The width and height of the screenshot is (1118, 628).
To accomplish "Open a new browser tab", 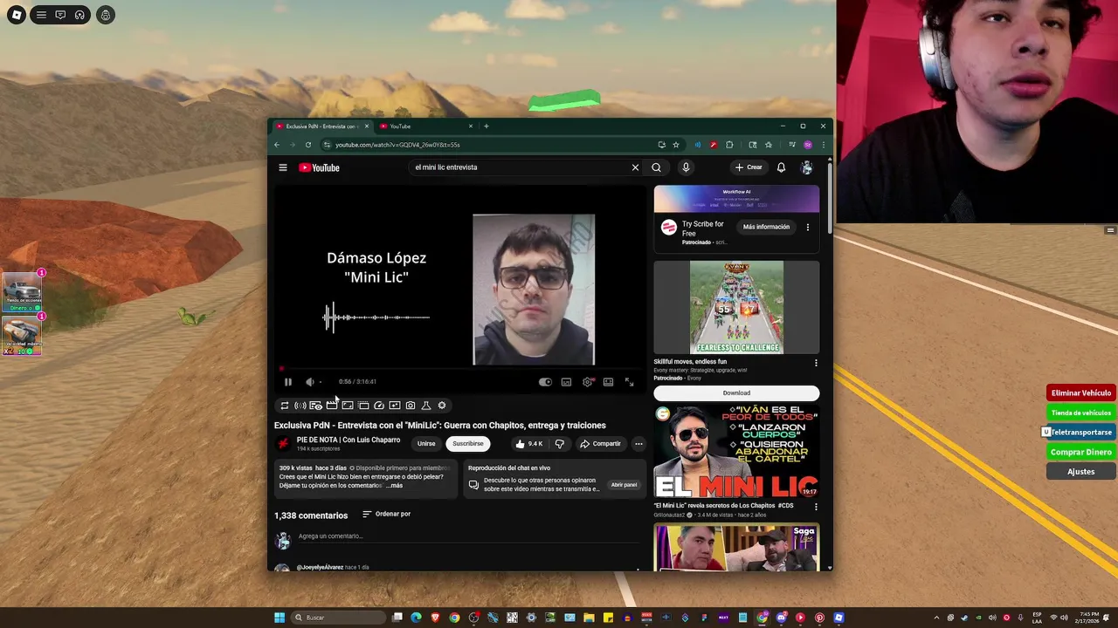I will (487, 126).
